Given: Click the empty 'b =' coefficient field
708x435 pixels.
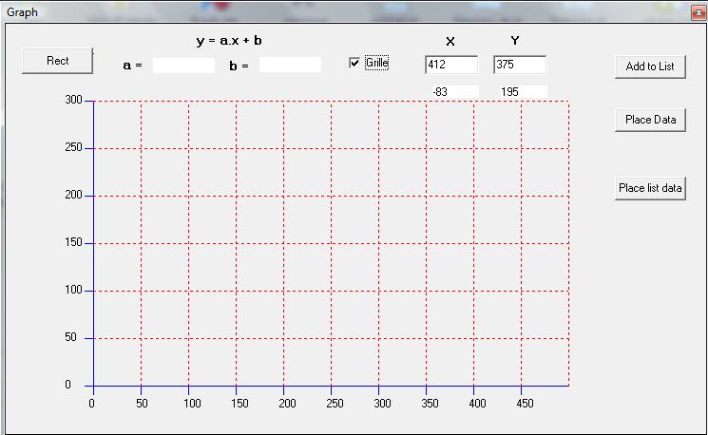Looking at the screenshot, I should 291,65.
